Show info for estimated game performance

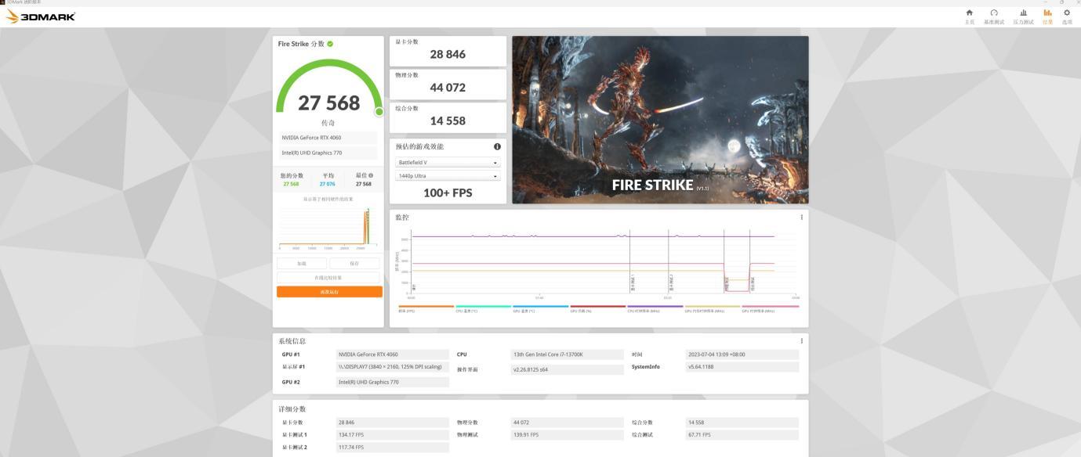point(497,146)
